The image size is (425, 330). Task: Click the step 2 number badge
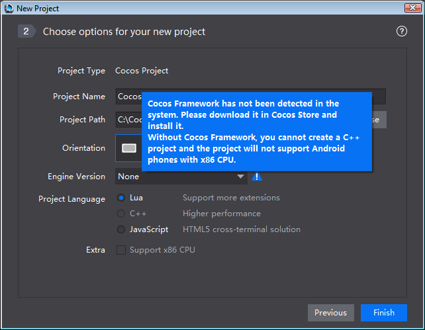(x=26, y=31)
